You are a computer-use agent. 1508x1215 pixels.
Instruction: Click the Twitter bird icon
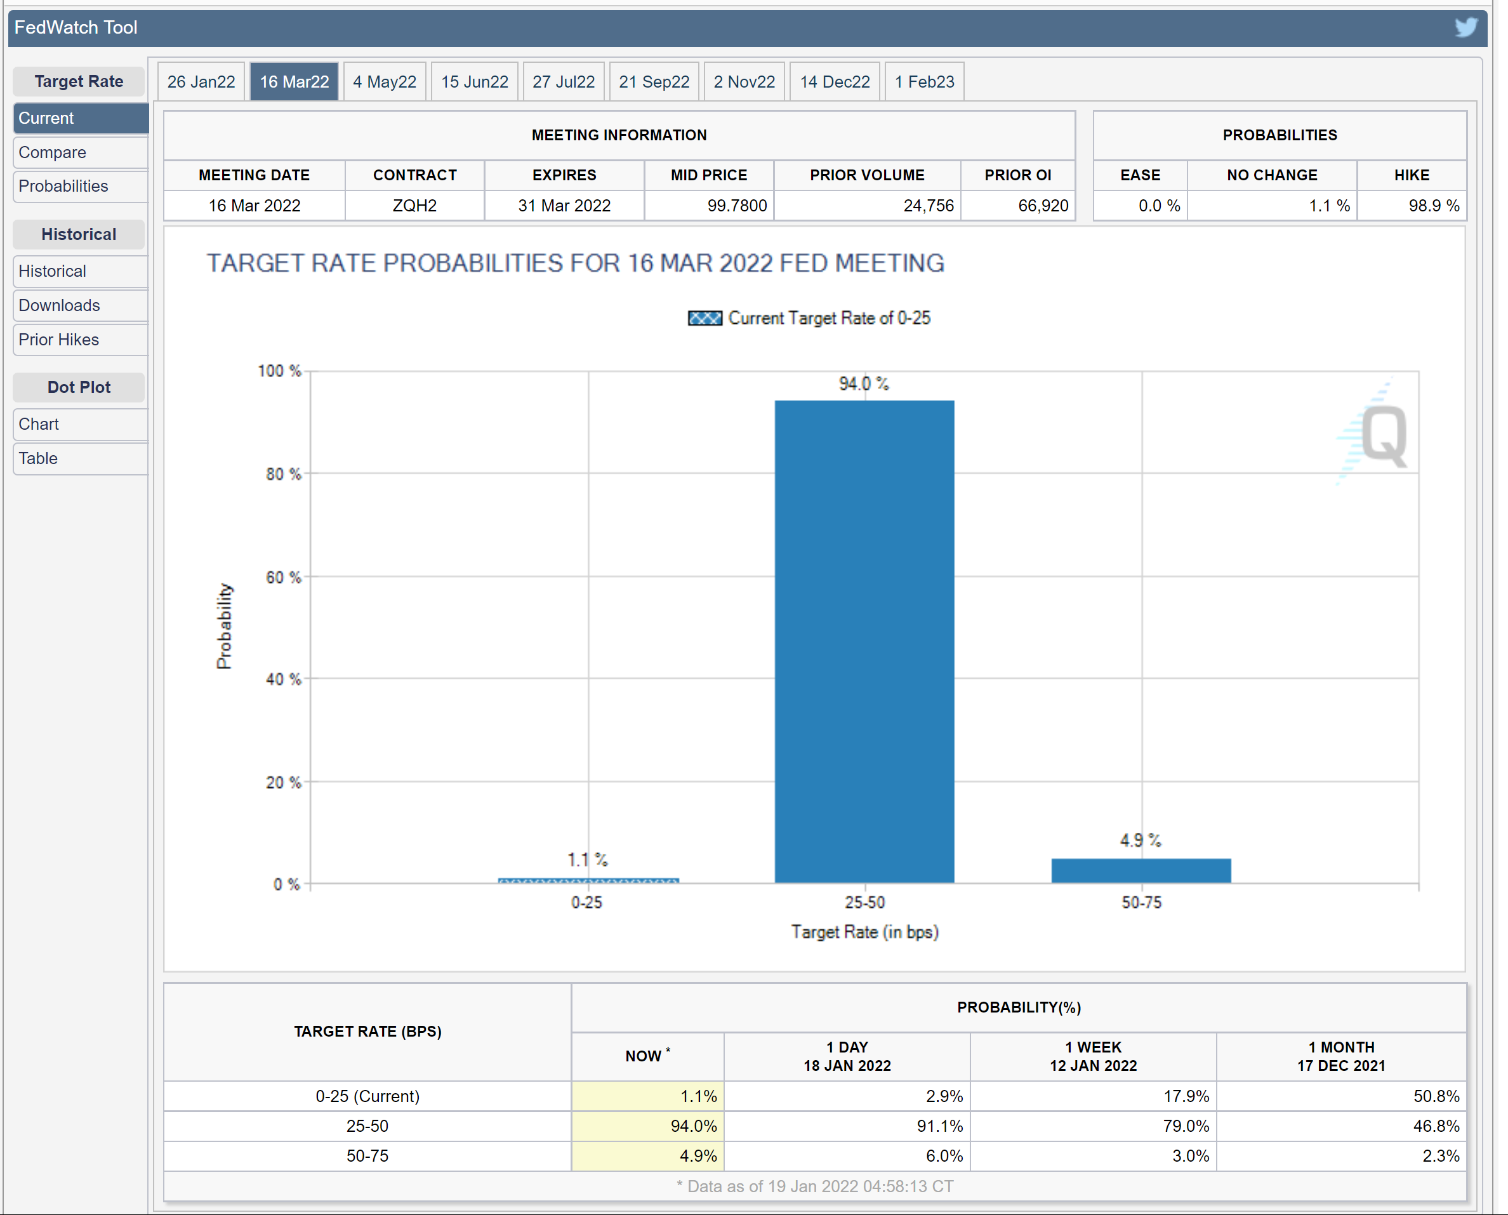click(1465, 27)
